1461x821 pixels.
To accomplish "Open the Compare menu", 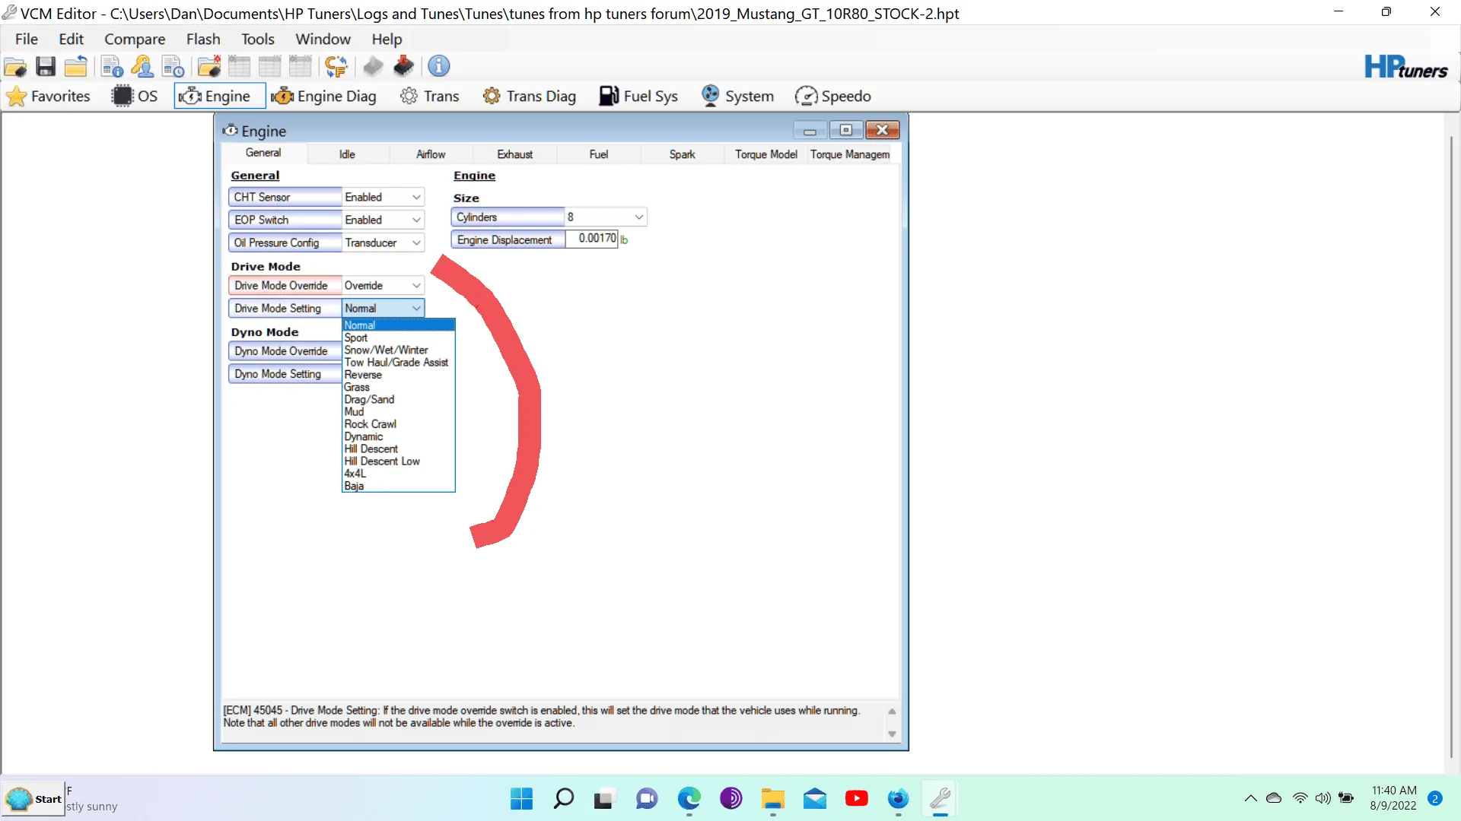I will tap(135, 39).
